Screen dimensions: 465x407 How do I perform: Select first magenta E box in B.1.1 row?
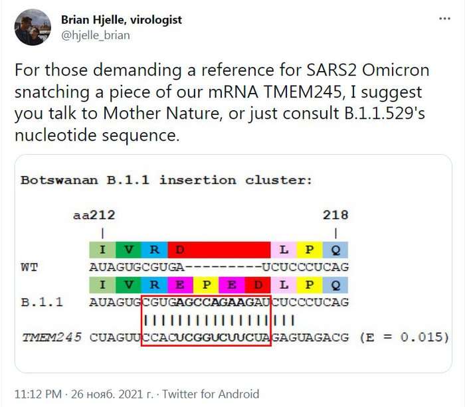tap(180, 285)
